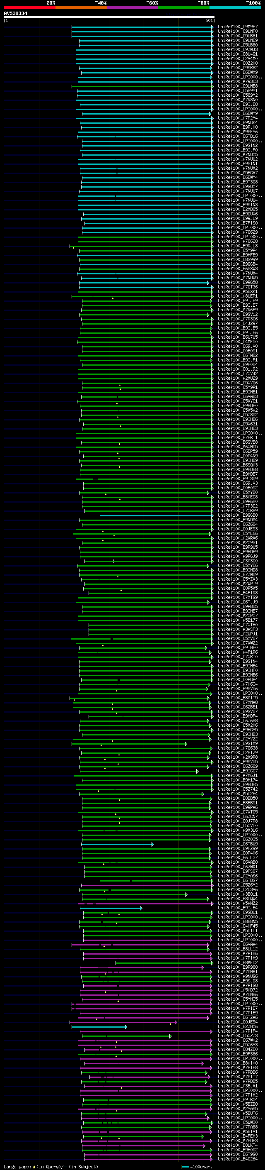Select UniRef100_B9NGK4 hit label
Viewport: 265px width, 1170px height.
tap(238, 122)
